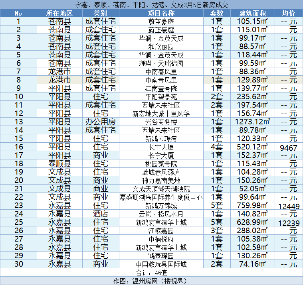The height and width of the screenshot is (285, 303).
Task: Select 平阳望景苑 project name
Action: [x=161, y=97]
